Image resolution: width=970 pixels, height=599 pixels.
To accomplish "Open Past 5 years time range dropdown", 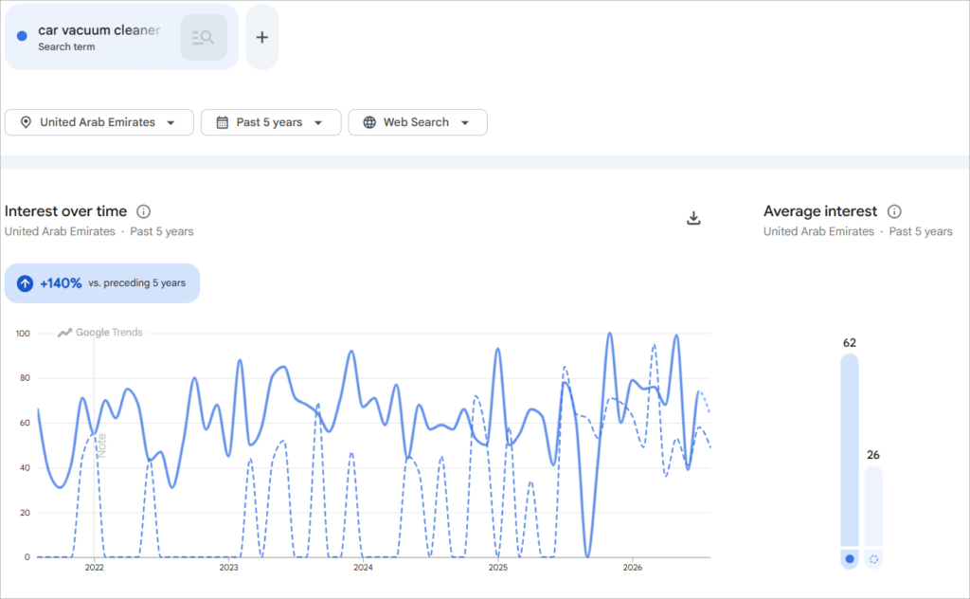I will [x=271, y=122].
